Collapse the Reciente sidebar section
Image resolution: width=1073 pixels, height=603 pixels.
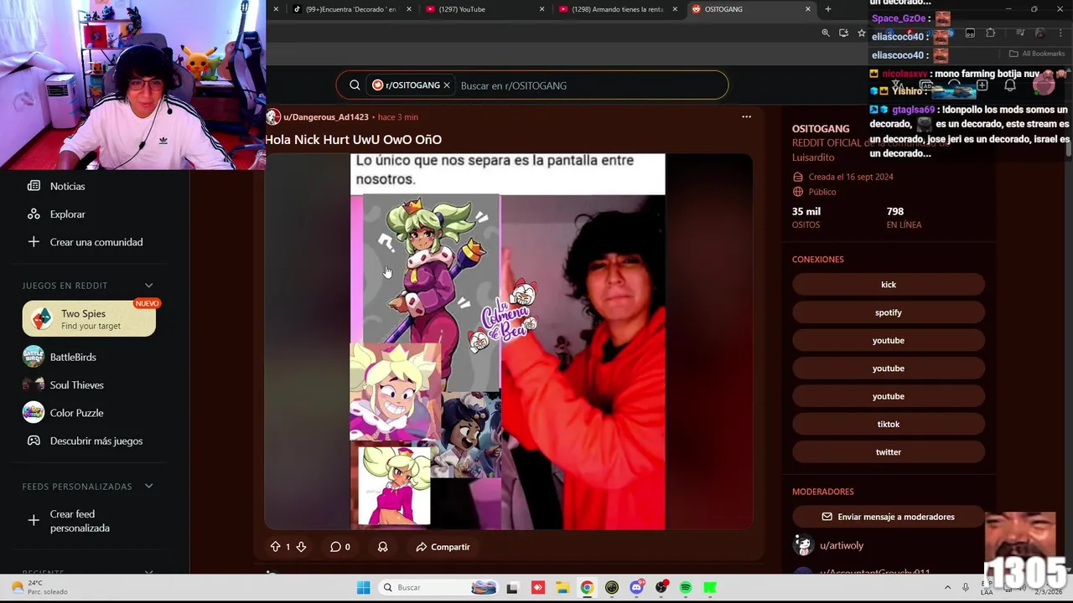coord(148,572)
